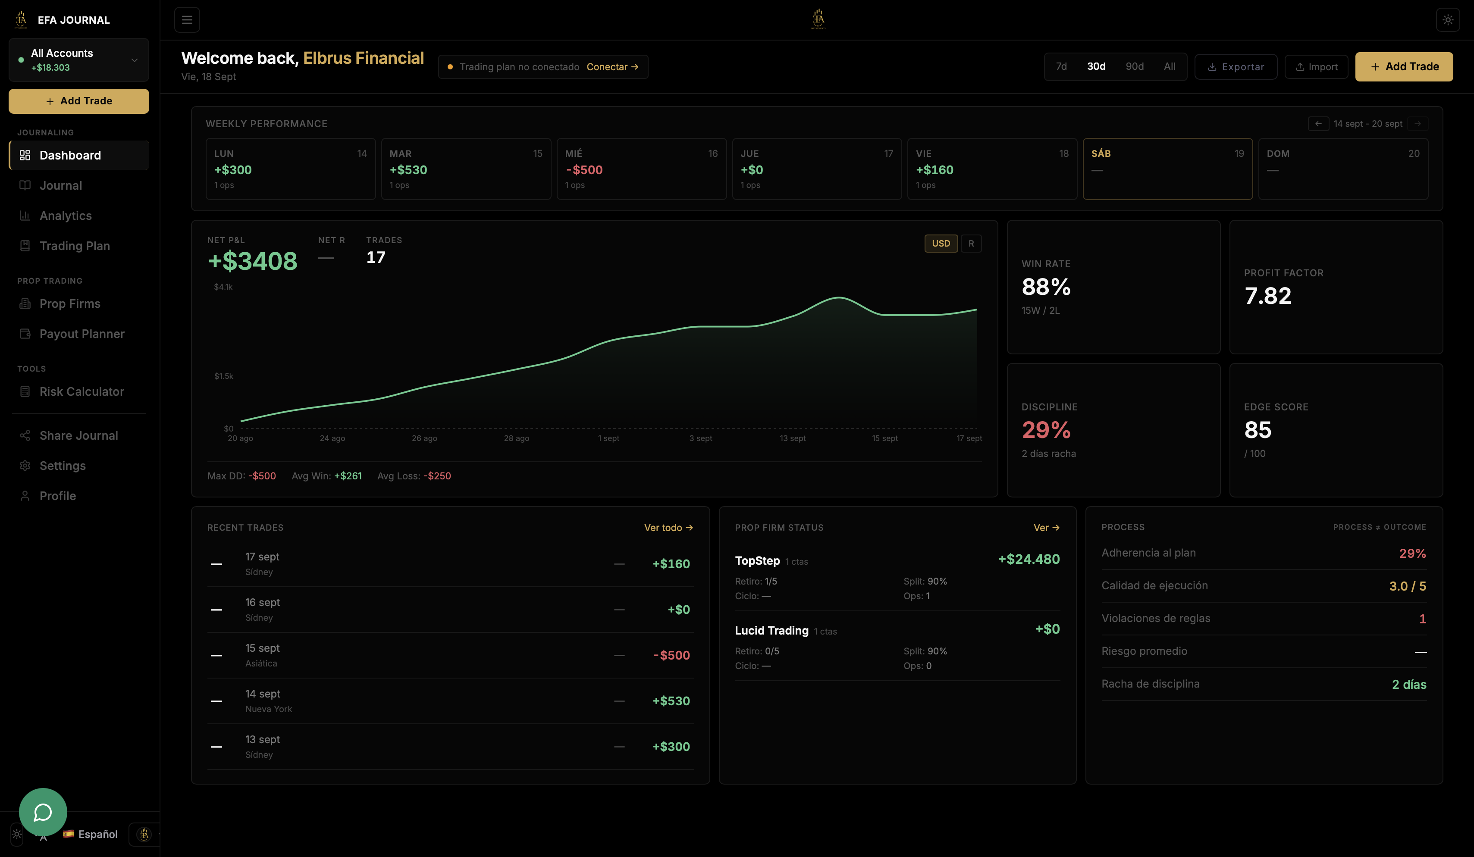1474x857 pixels.
Task: Click the Import button
Action: [x=1316, y=67]
